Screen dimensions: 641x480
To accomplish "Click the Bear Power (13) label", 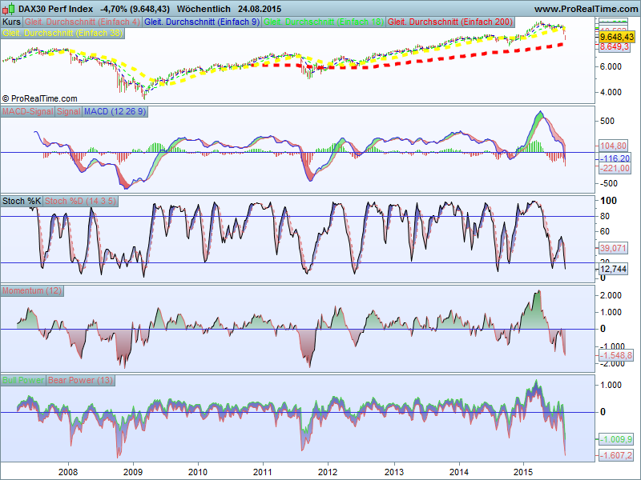I will 81,380.
